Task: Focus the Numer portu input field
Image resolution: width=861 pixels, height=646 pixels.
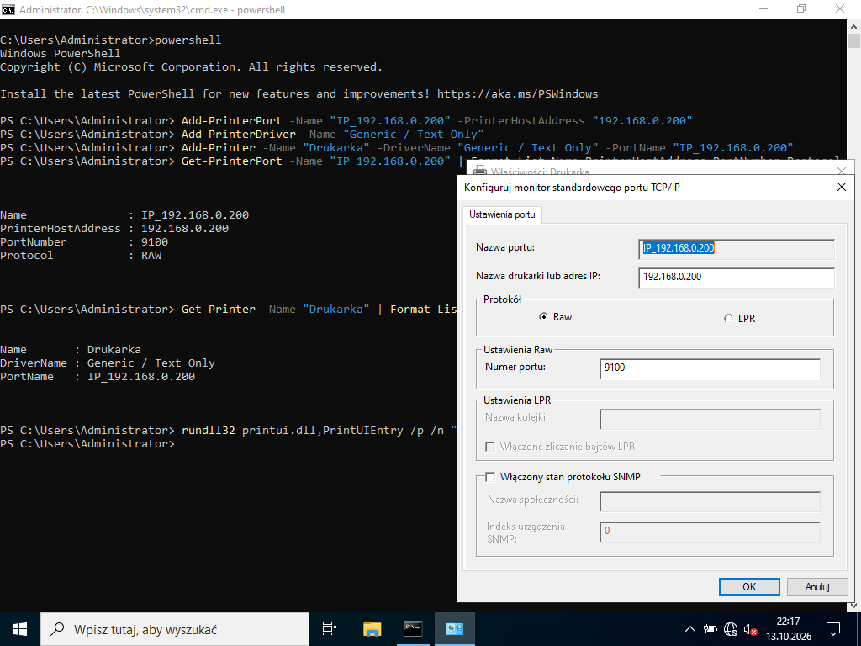Action: point(710,368)
